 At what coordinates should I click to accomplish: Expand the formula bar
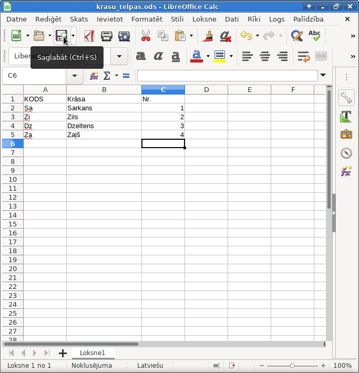coord(323,76)
